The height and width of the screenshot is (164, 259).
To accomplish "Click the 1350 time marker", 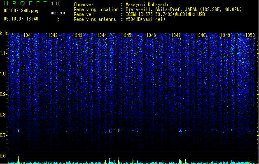I will pyautogui.click(x=250, y=35).
